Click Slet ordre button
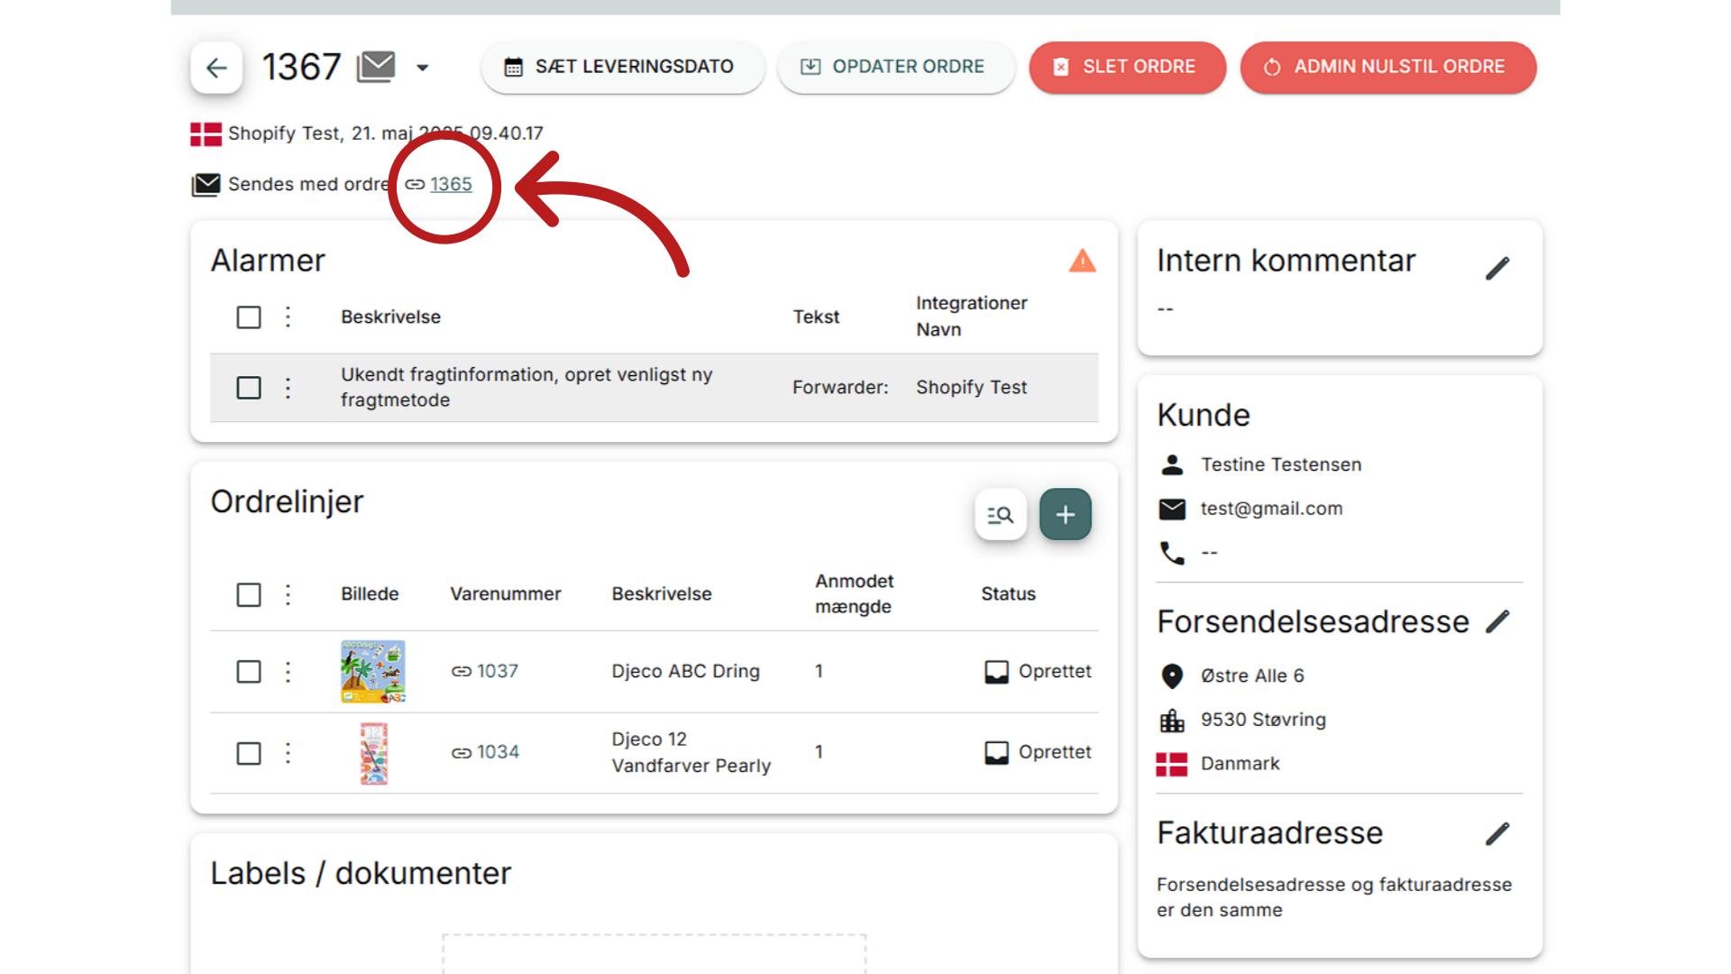Image resolution: width=1731 pixels, height=974 pixels. point(1127,67)
